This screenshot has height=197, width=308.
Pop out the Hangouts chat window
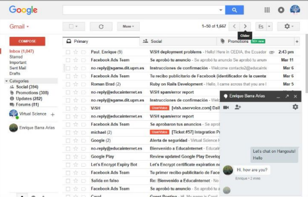pos(287,96)
